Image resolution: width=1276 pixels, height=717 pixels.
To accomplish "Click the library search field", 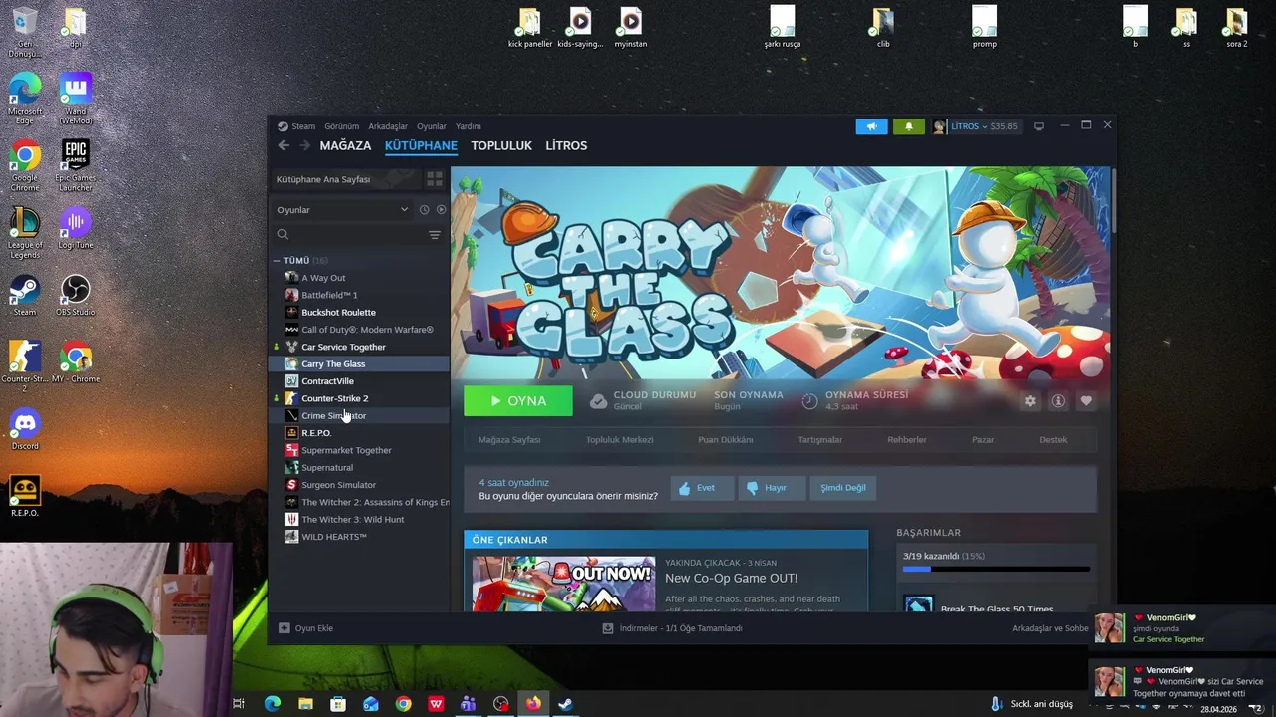I will [x=349, y=235].
